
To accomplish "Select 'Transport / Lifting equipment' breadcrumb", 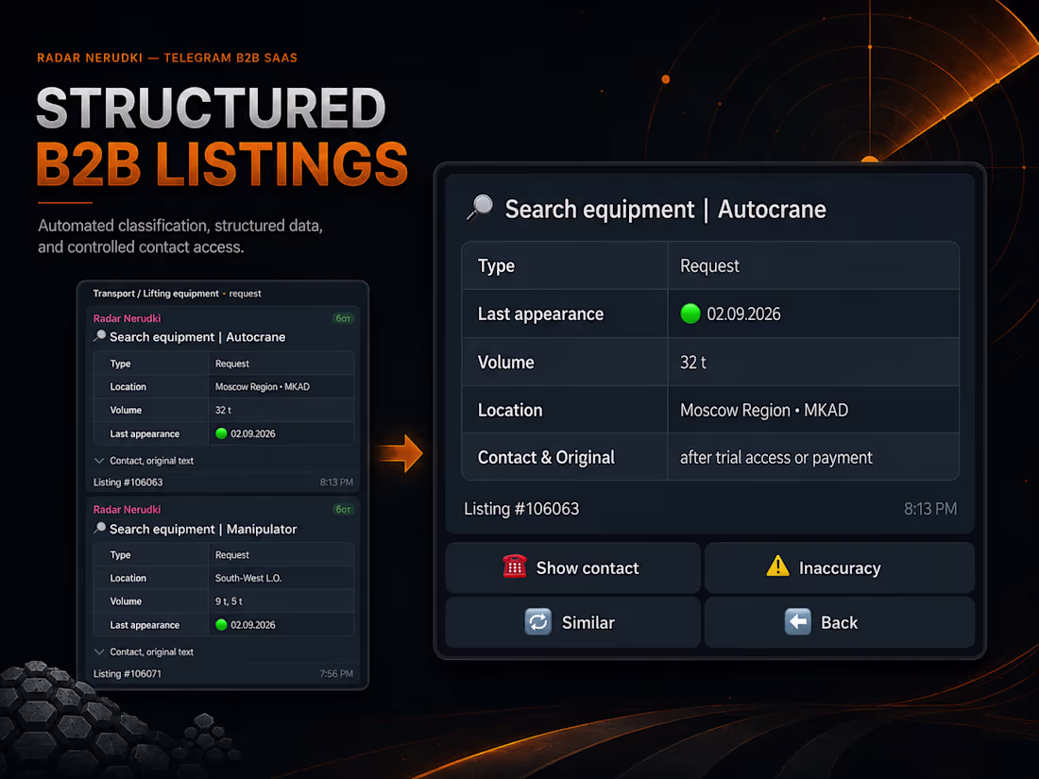I will coord(156,294).
